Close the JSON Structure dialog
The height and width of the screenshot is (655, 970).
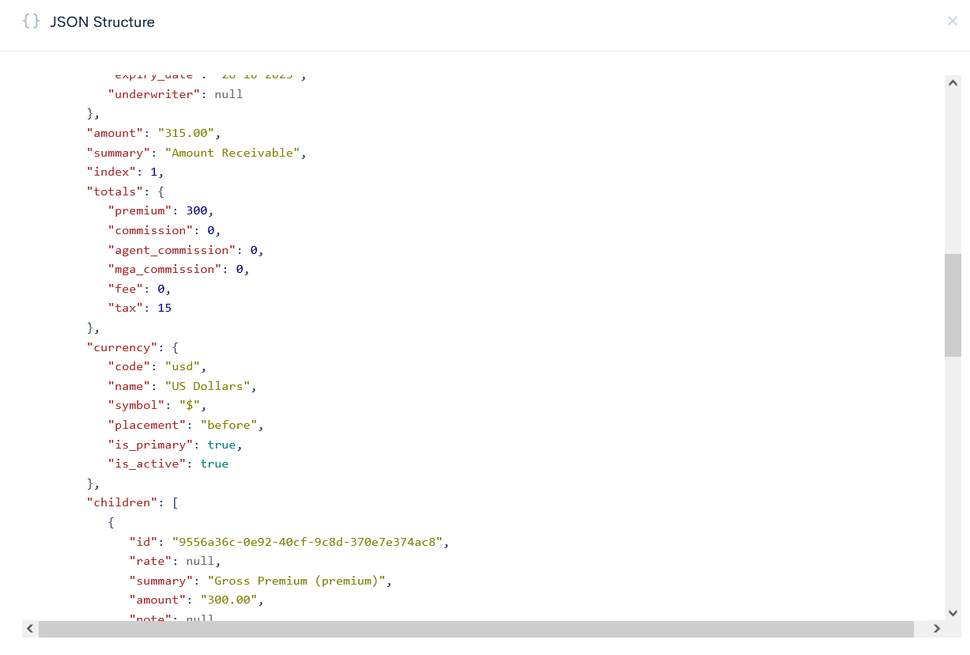[952, 21]
